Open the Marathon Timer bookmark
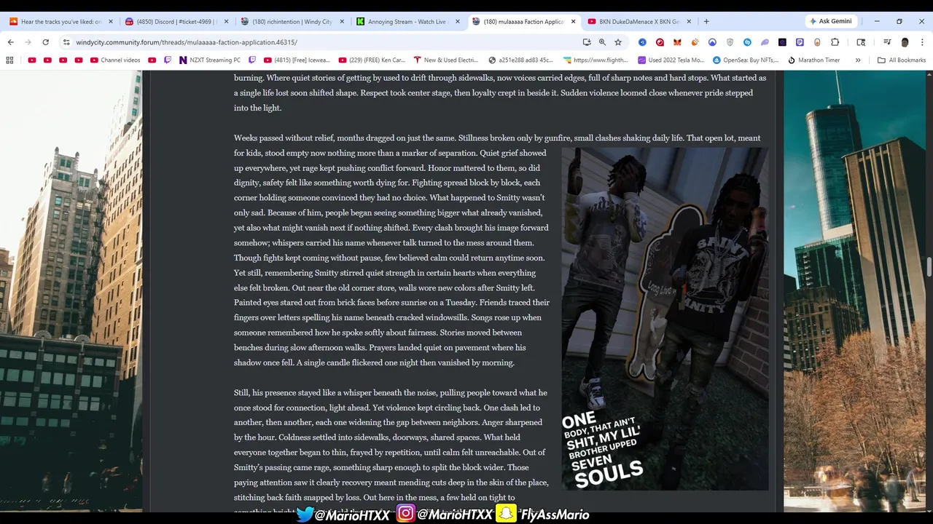This screenshot has height=524, width=933. (x=813, y=60)
